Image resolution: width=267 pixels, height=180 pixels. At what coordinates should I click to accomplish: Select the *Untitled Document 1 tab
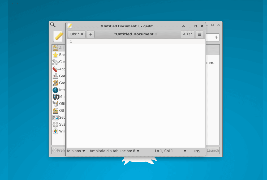coord(136,34)
